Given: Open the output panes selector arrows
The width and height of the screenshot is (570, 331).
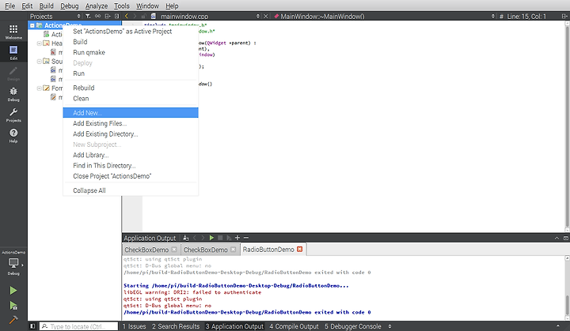Looking at the screenshot, I should [389, 326].
